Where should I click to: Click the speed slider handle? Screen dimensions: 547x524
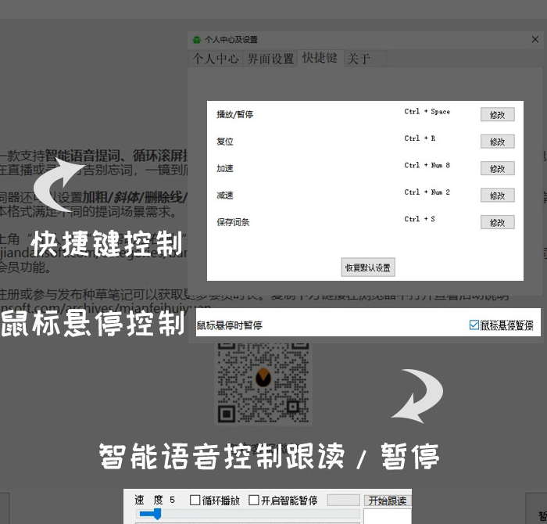coord(157,514)
